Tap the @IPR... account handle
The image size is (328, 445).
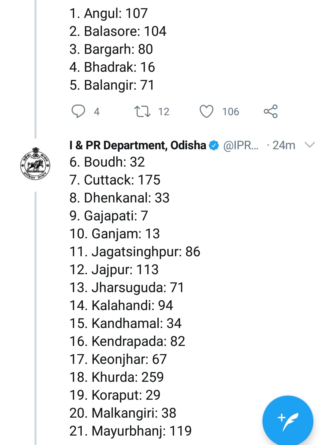241,146
